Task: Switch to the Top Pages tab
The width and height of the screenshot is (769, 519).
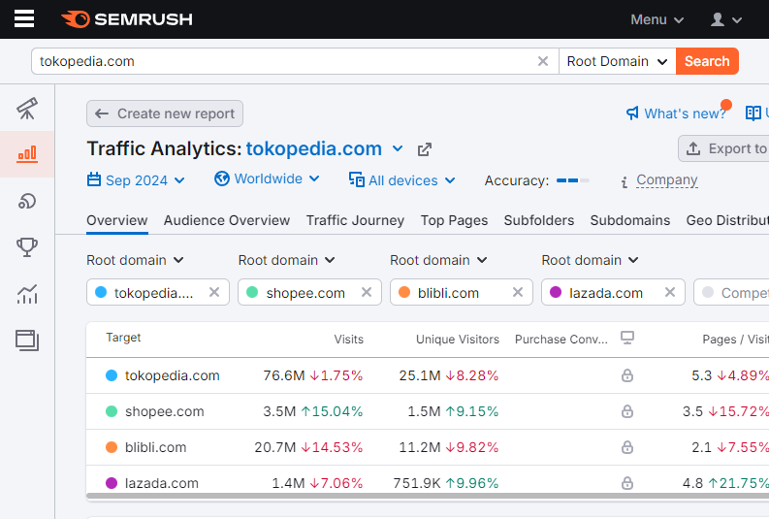Action: pyautogui.click(x=454, y=221)
